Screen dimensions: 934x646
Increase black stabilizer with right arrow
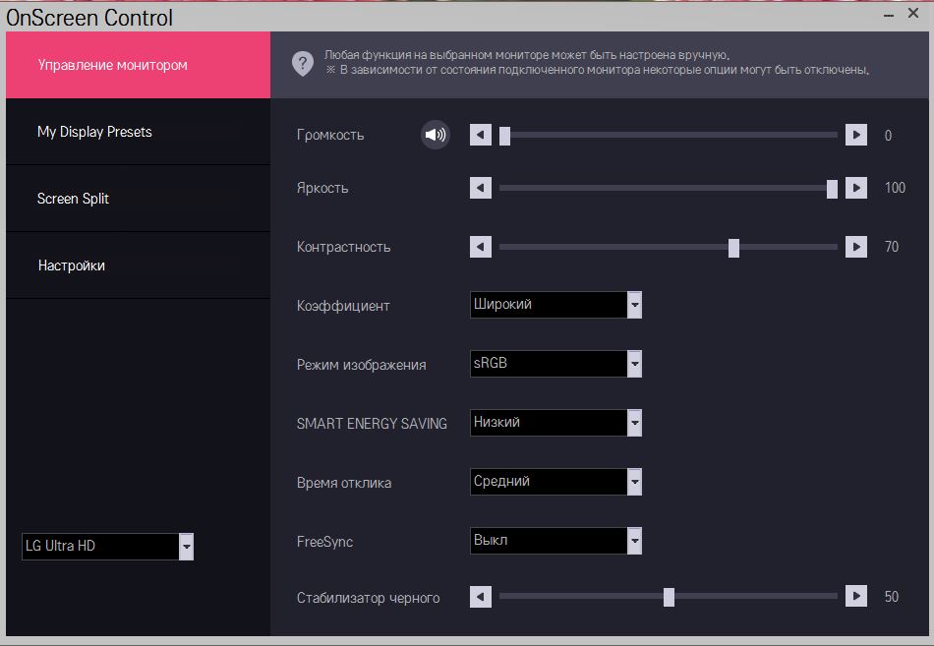point(856,597)
